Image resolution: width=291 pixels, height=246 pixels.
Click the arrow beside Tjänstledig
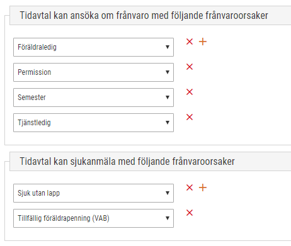(x=168, y=123)
